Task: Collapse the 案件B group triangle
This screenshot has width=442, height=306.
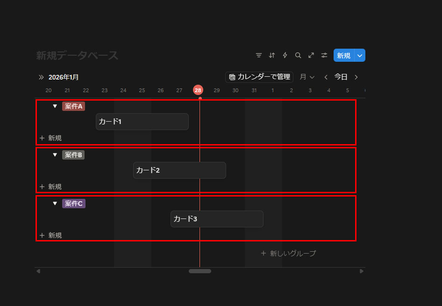Action: (55, 155)
